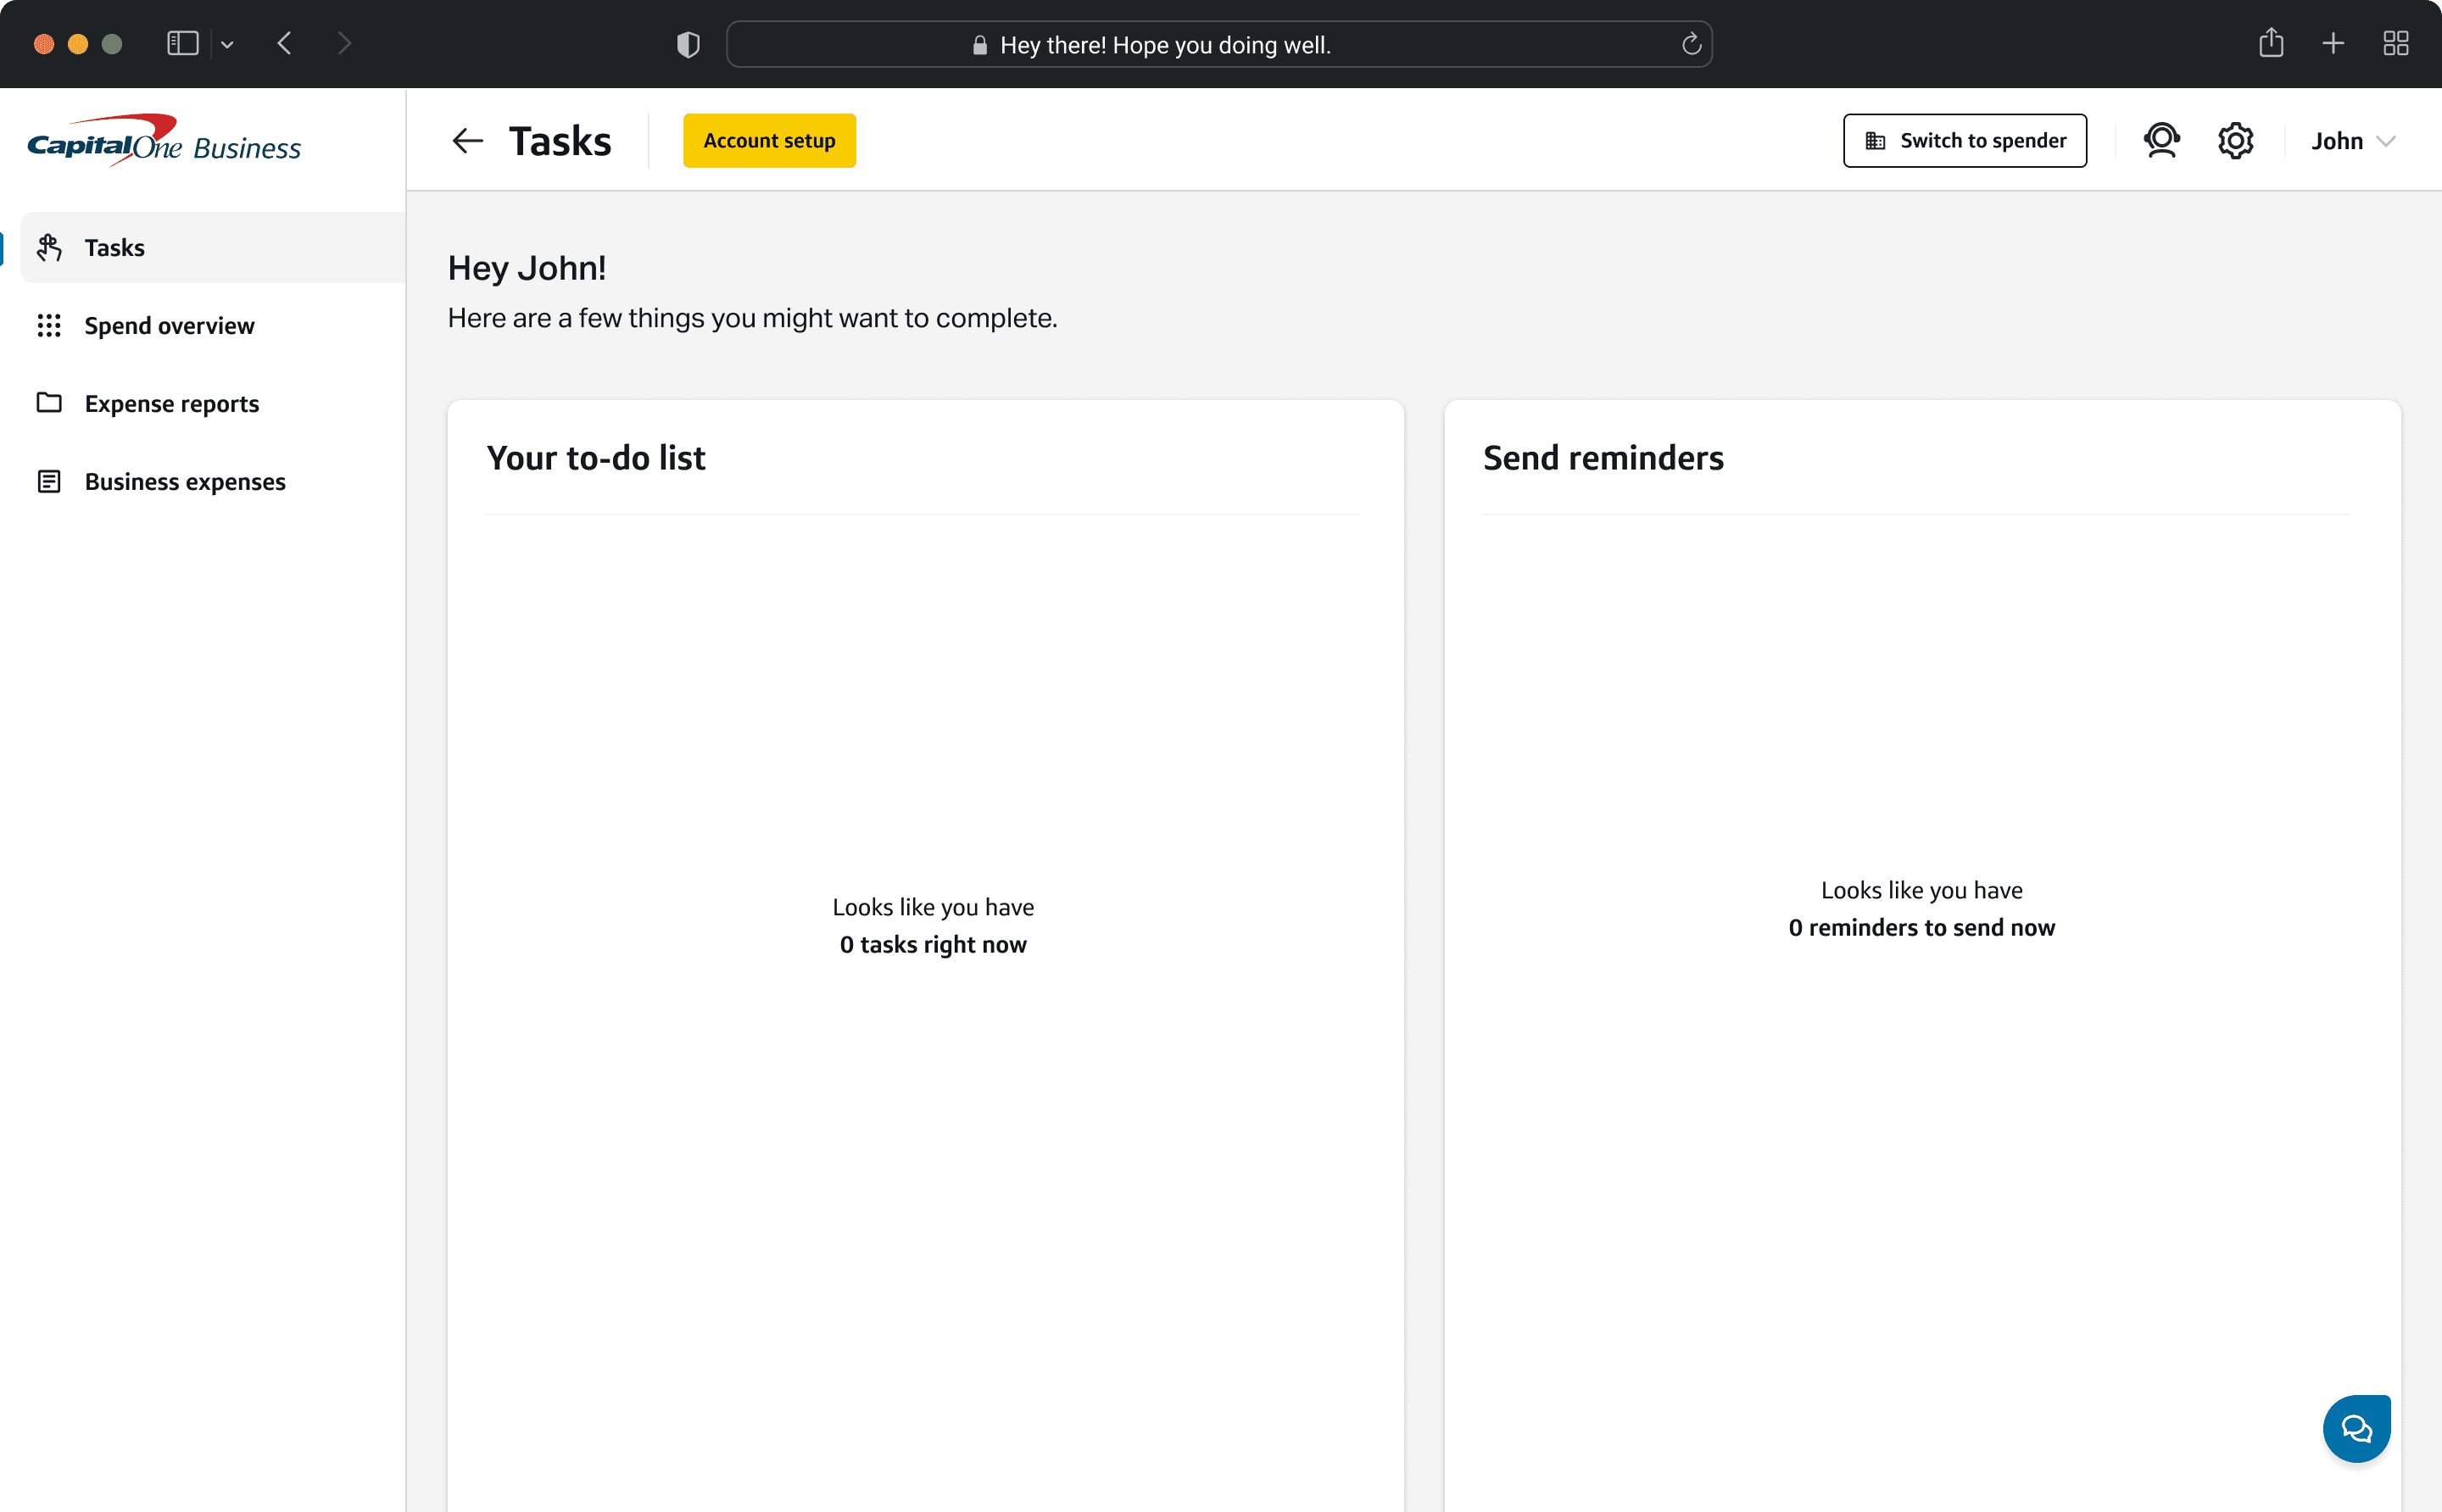Click the browser privacy shield icon

click(x=688, y=44)
